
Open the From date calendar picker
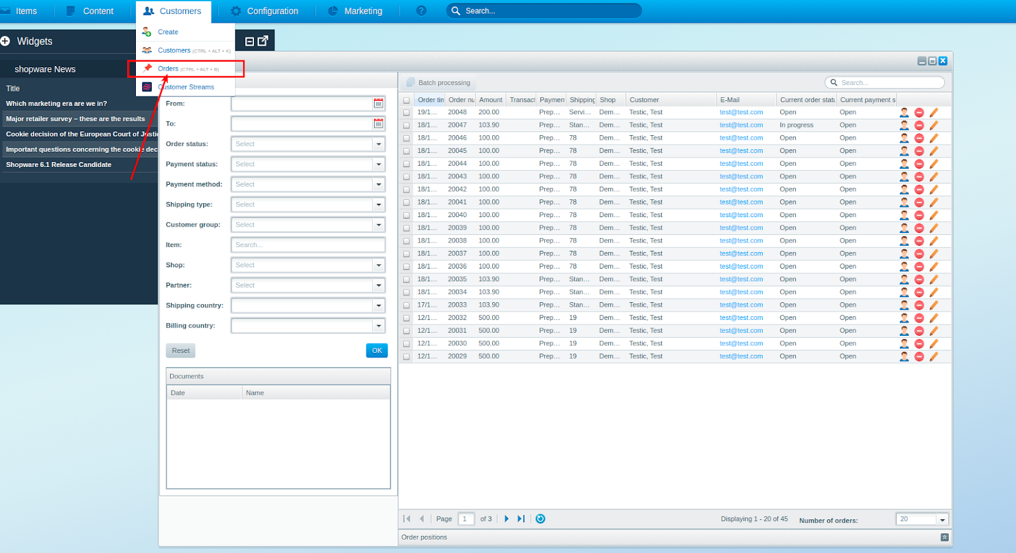coord(378,103)
